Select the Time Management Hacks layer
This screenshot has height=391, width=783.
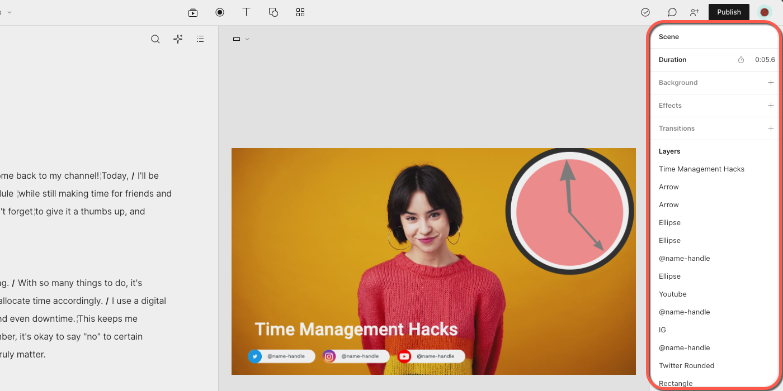pyautogui.click(x=701, y=169)
